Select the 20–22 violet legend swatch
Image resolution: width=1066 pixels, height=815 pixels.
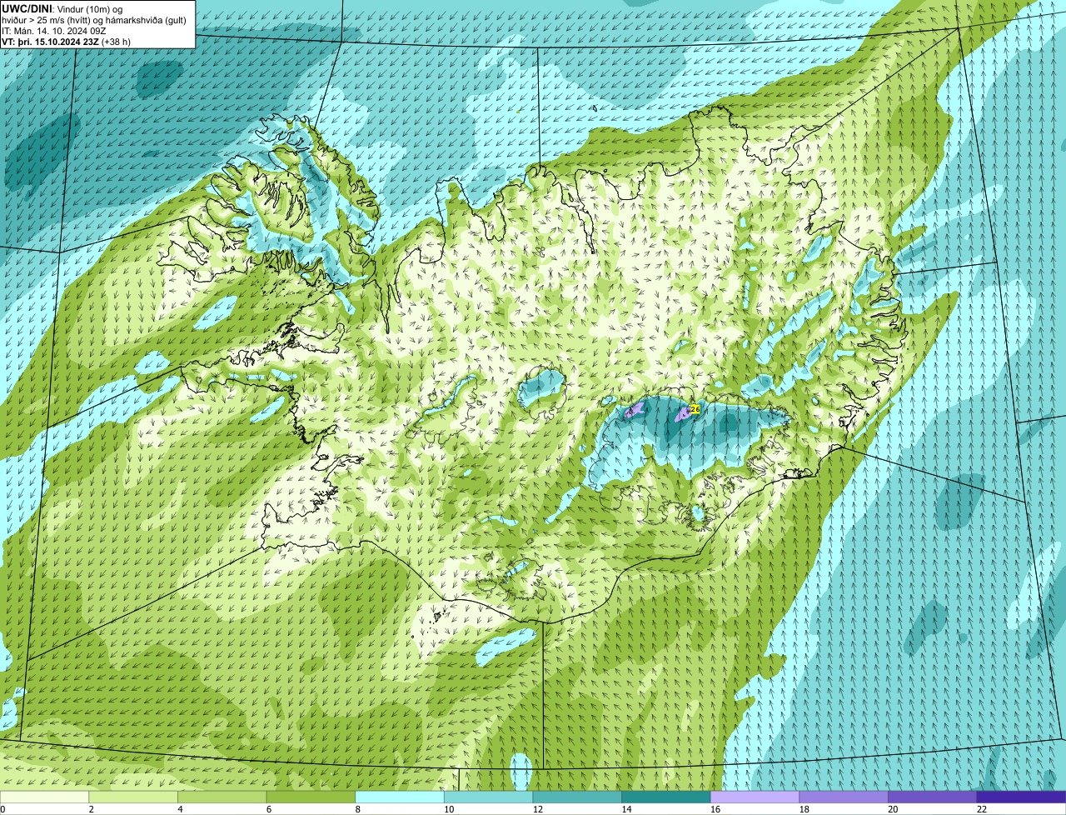(933, 797)
